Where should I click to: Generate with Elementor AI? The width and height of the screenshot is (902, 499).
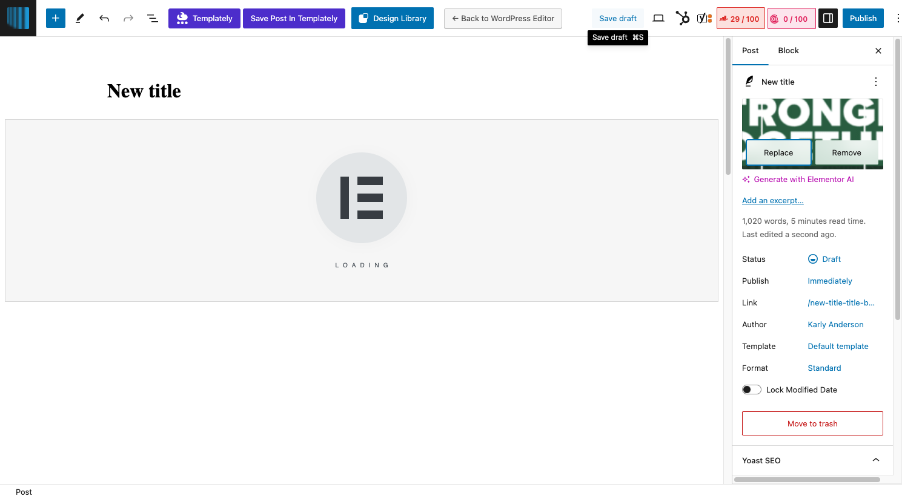(x=798, y=179)
